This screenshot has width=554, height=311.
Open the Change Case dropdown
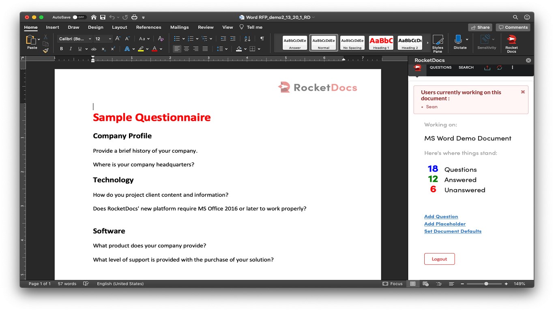144,39
